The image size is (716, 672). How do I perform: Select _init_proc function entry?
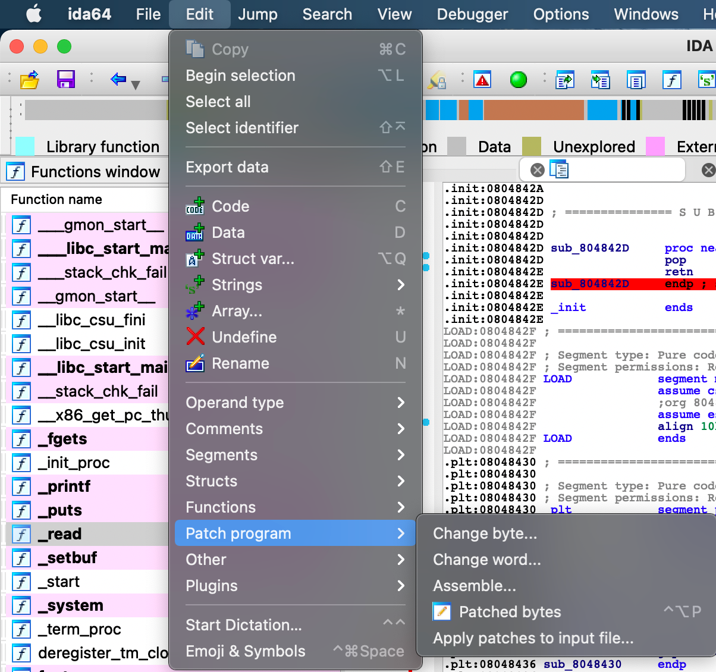pos(87,463)
